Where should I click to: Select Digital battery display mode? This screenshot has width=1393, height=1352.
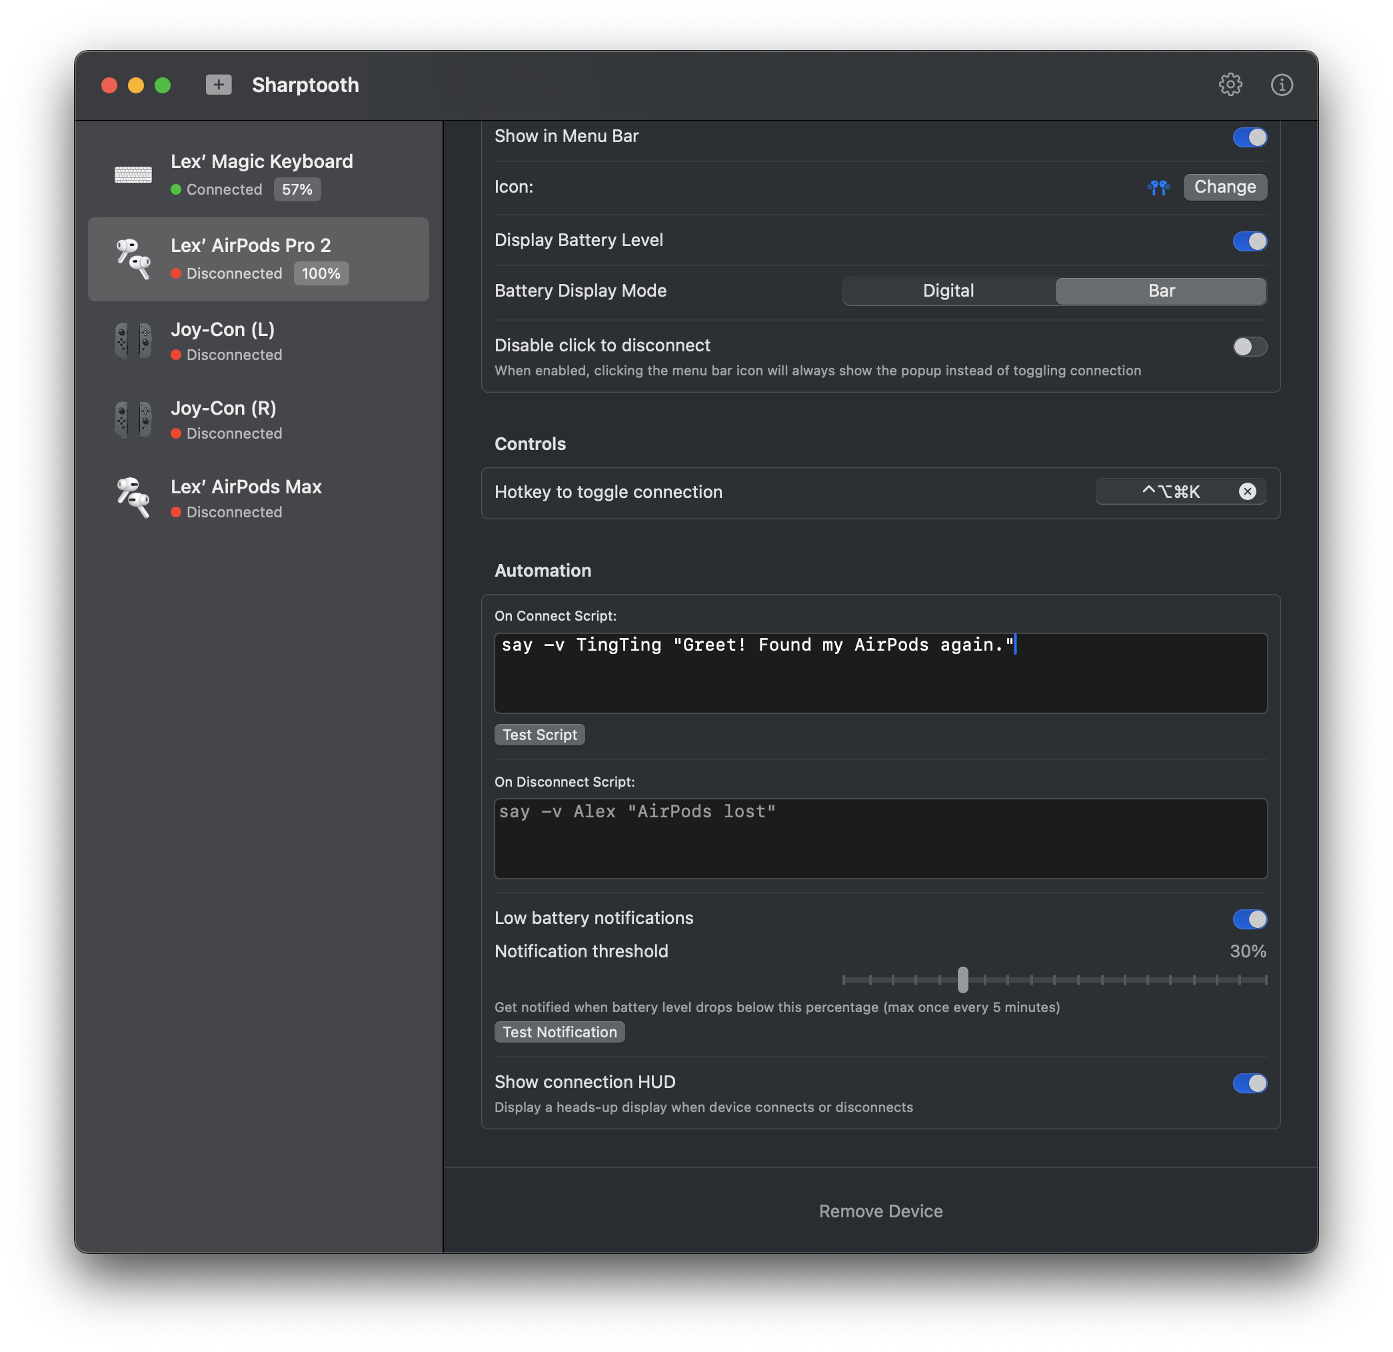point(948,291)
